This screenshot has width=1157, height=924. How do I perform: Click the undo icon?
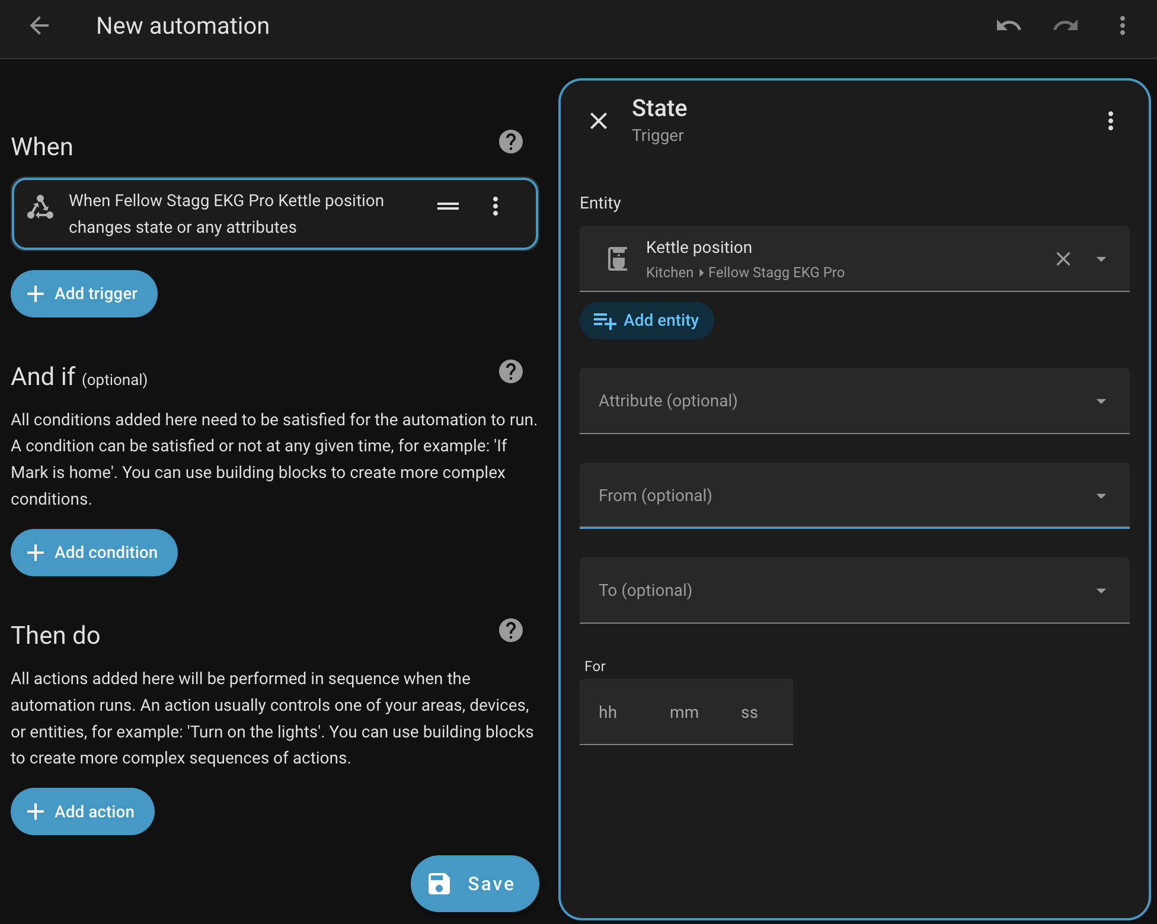tap(1009, 25)
